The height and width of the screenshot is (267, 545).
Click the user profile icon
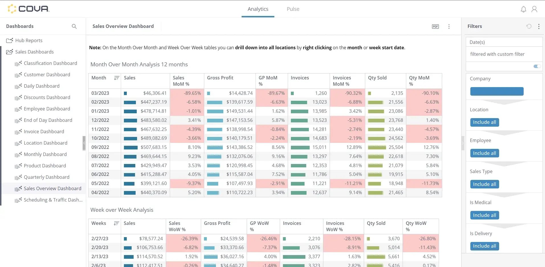point(534,9)
